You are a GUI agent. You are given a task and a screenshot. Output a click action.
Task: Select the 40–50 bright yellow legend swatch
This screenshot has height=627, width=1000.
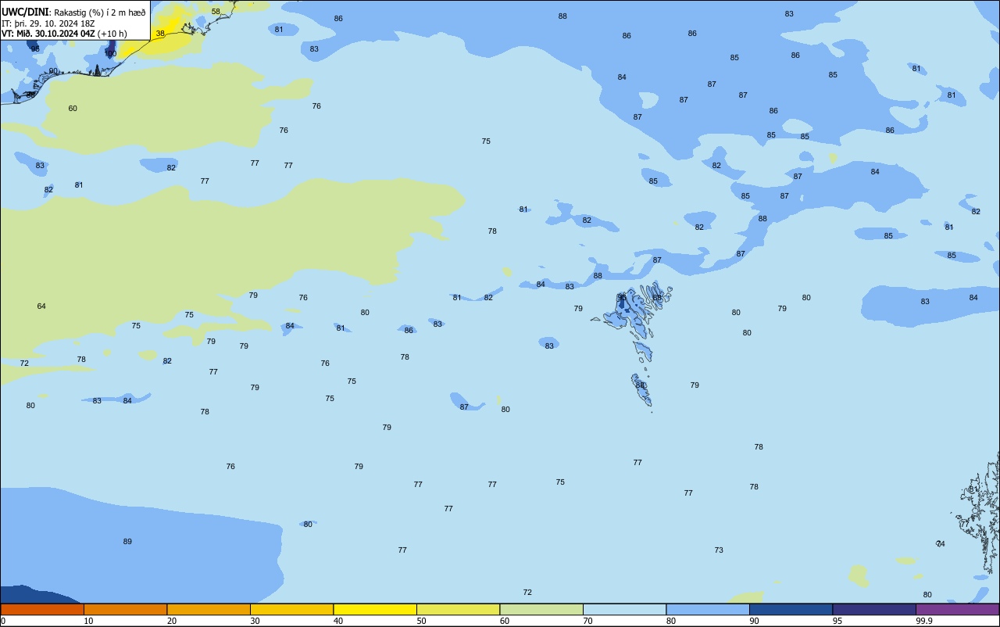375,609
